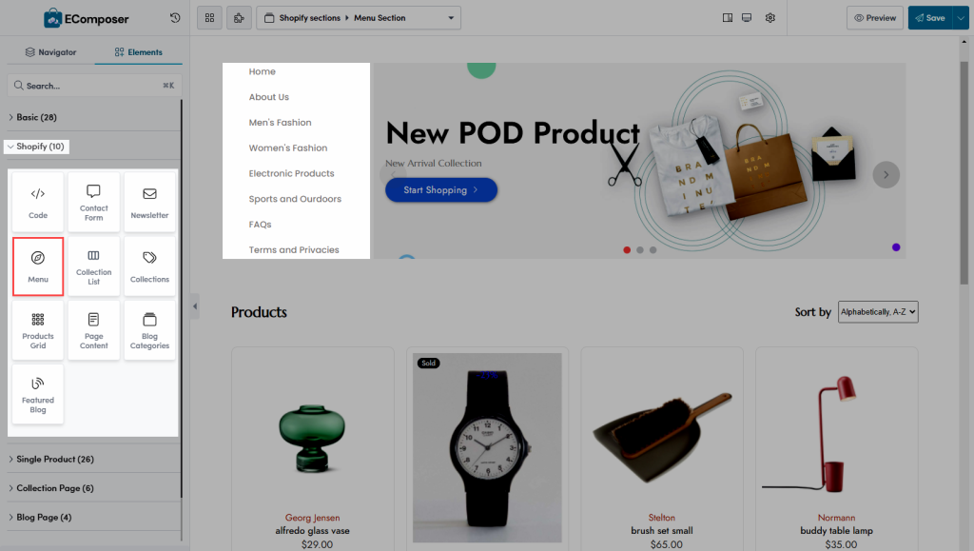Viewport: 974px width, 551px height.
Task: Click the Start Shopping button
Action: pyautogui.click(x=441, y=190)
